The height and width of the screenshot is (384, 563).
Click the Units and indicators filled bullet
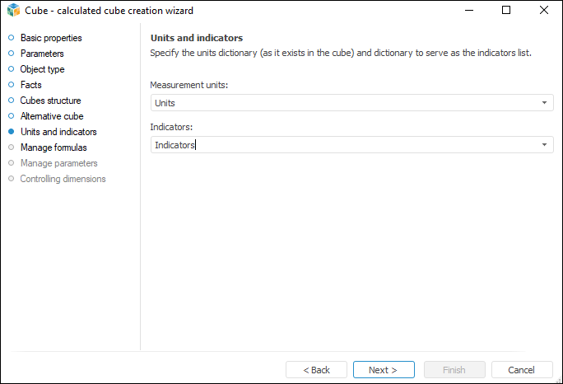pos(11,132)
